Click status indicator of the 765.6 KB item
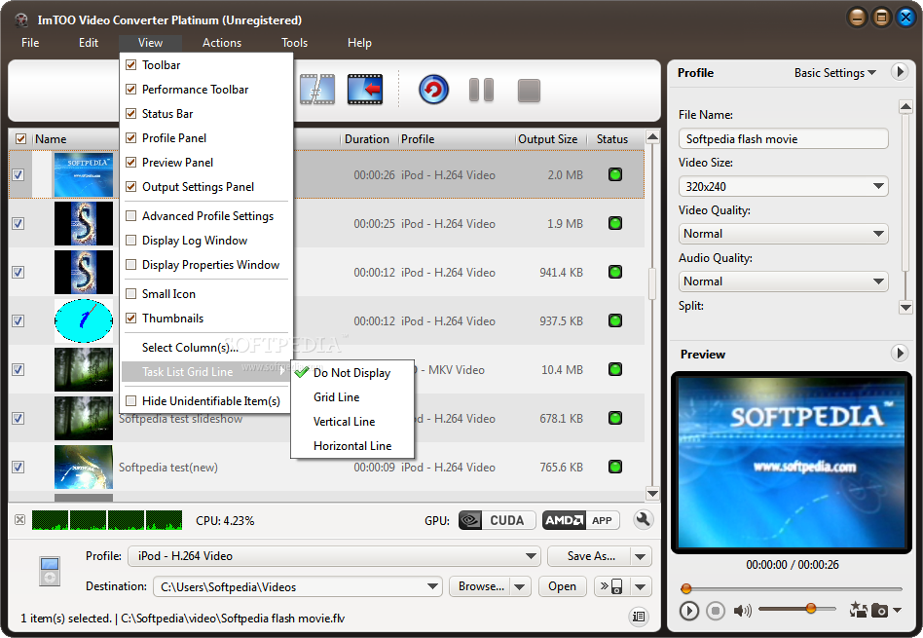The image size is (923, 638). click(615, 467)
